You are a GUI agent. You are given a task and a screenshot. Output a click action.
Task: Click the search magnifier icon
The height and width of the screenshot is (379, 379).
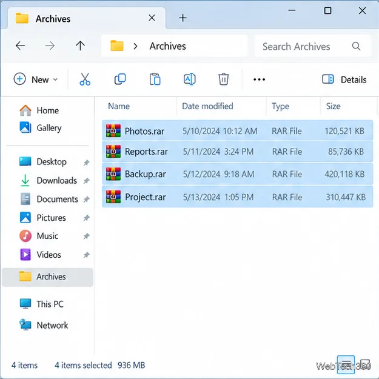tap(357, 46)
